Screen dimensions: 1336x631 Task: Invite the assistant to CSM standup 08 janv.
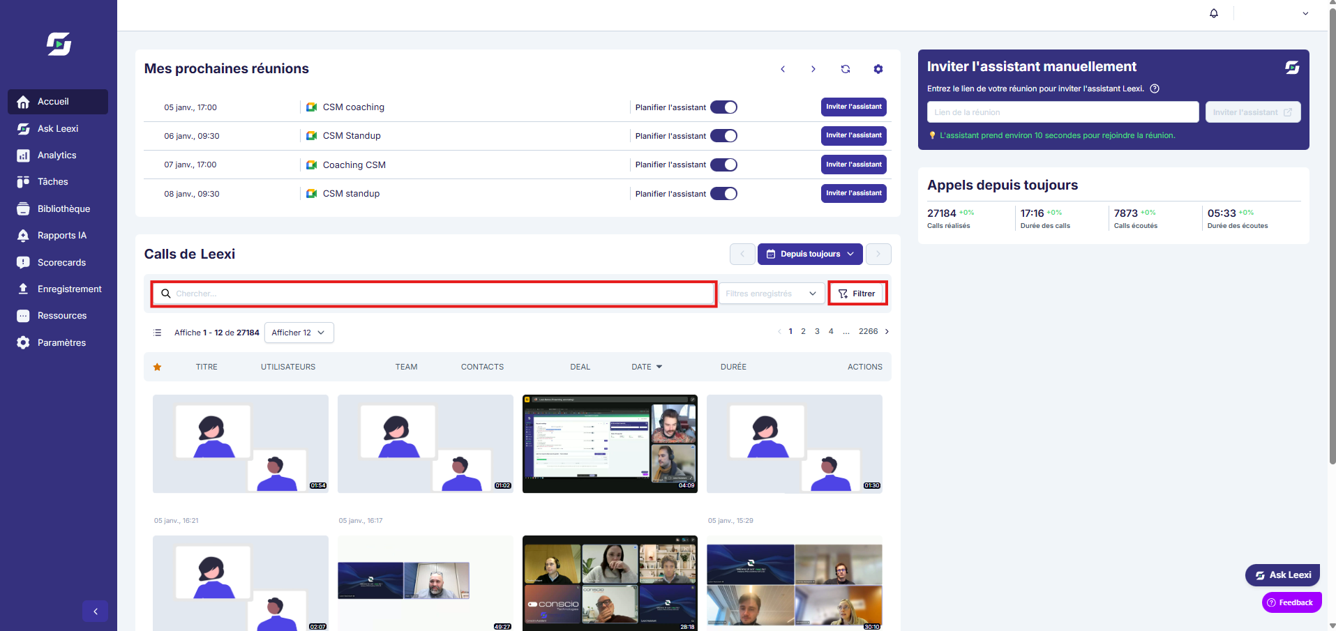pos(854,193)
